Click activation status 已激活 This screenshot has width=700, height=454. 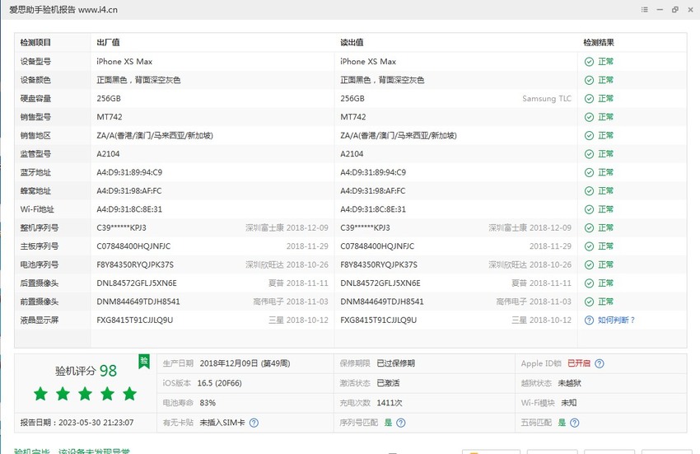388,383
